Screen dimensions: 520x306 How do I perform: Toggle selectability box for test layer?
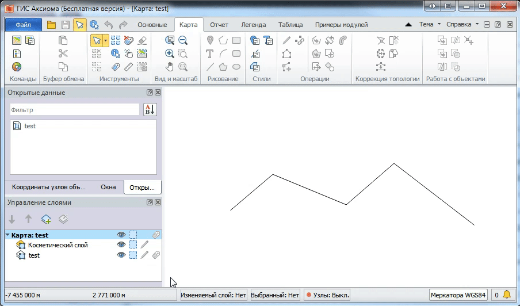[x=133, y=255]
